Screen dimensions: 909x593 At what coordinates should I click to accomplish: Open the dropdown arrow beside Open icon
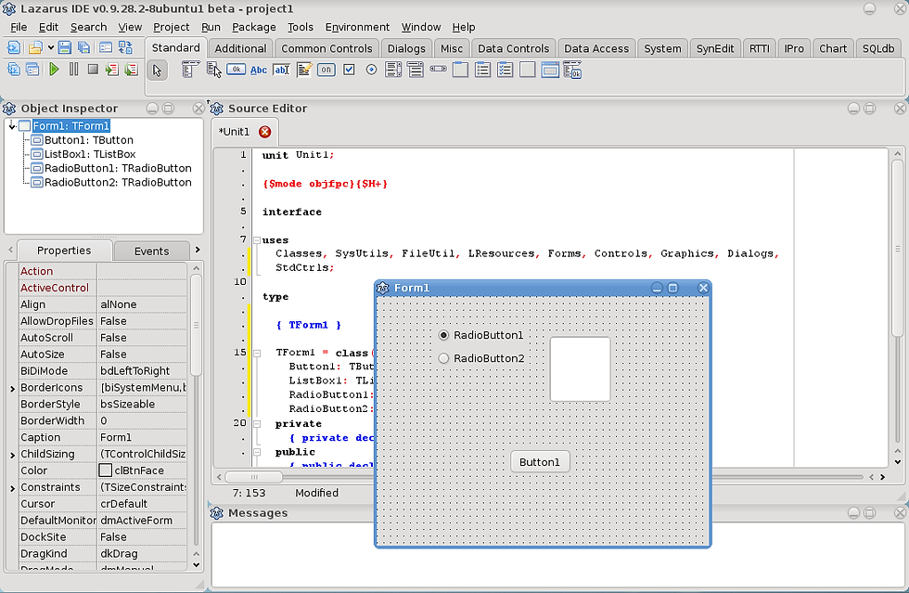[51, 47]
